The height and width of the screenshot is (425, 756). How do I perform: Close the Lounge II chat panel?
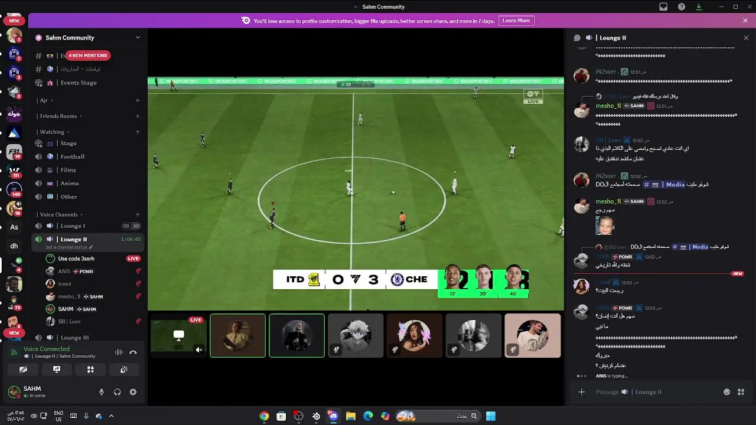pos(746,38)
